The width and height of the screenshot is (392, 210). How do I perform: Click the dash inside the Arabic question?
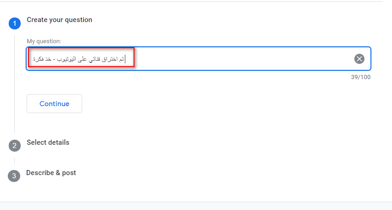(x=54, y=60)
